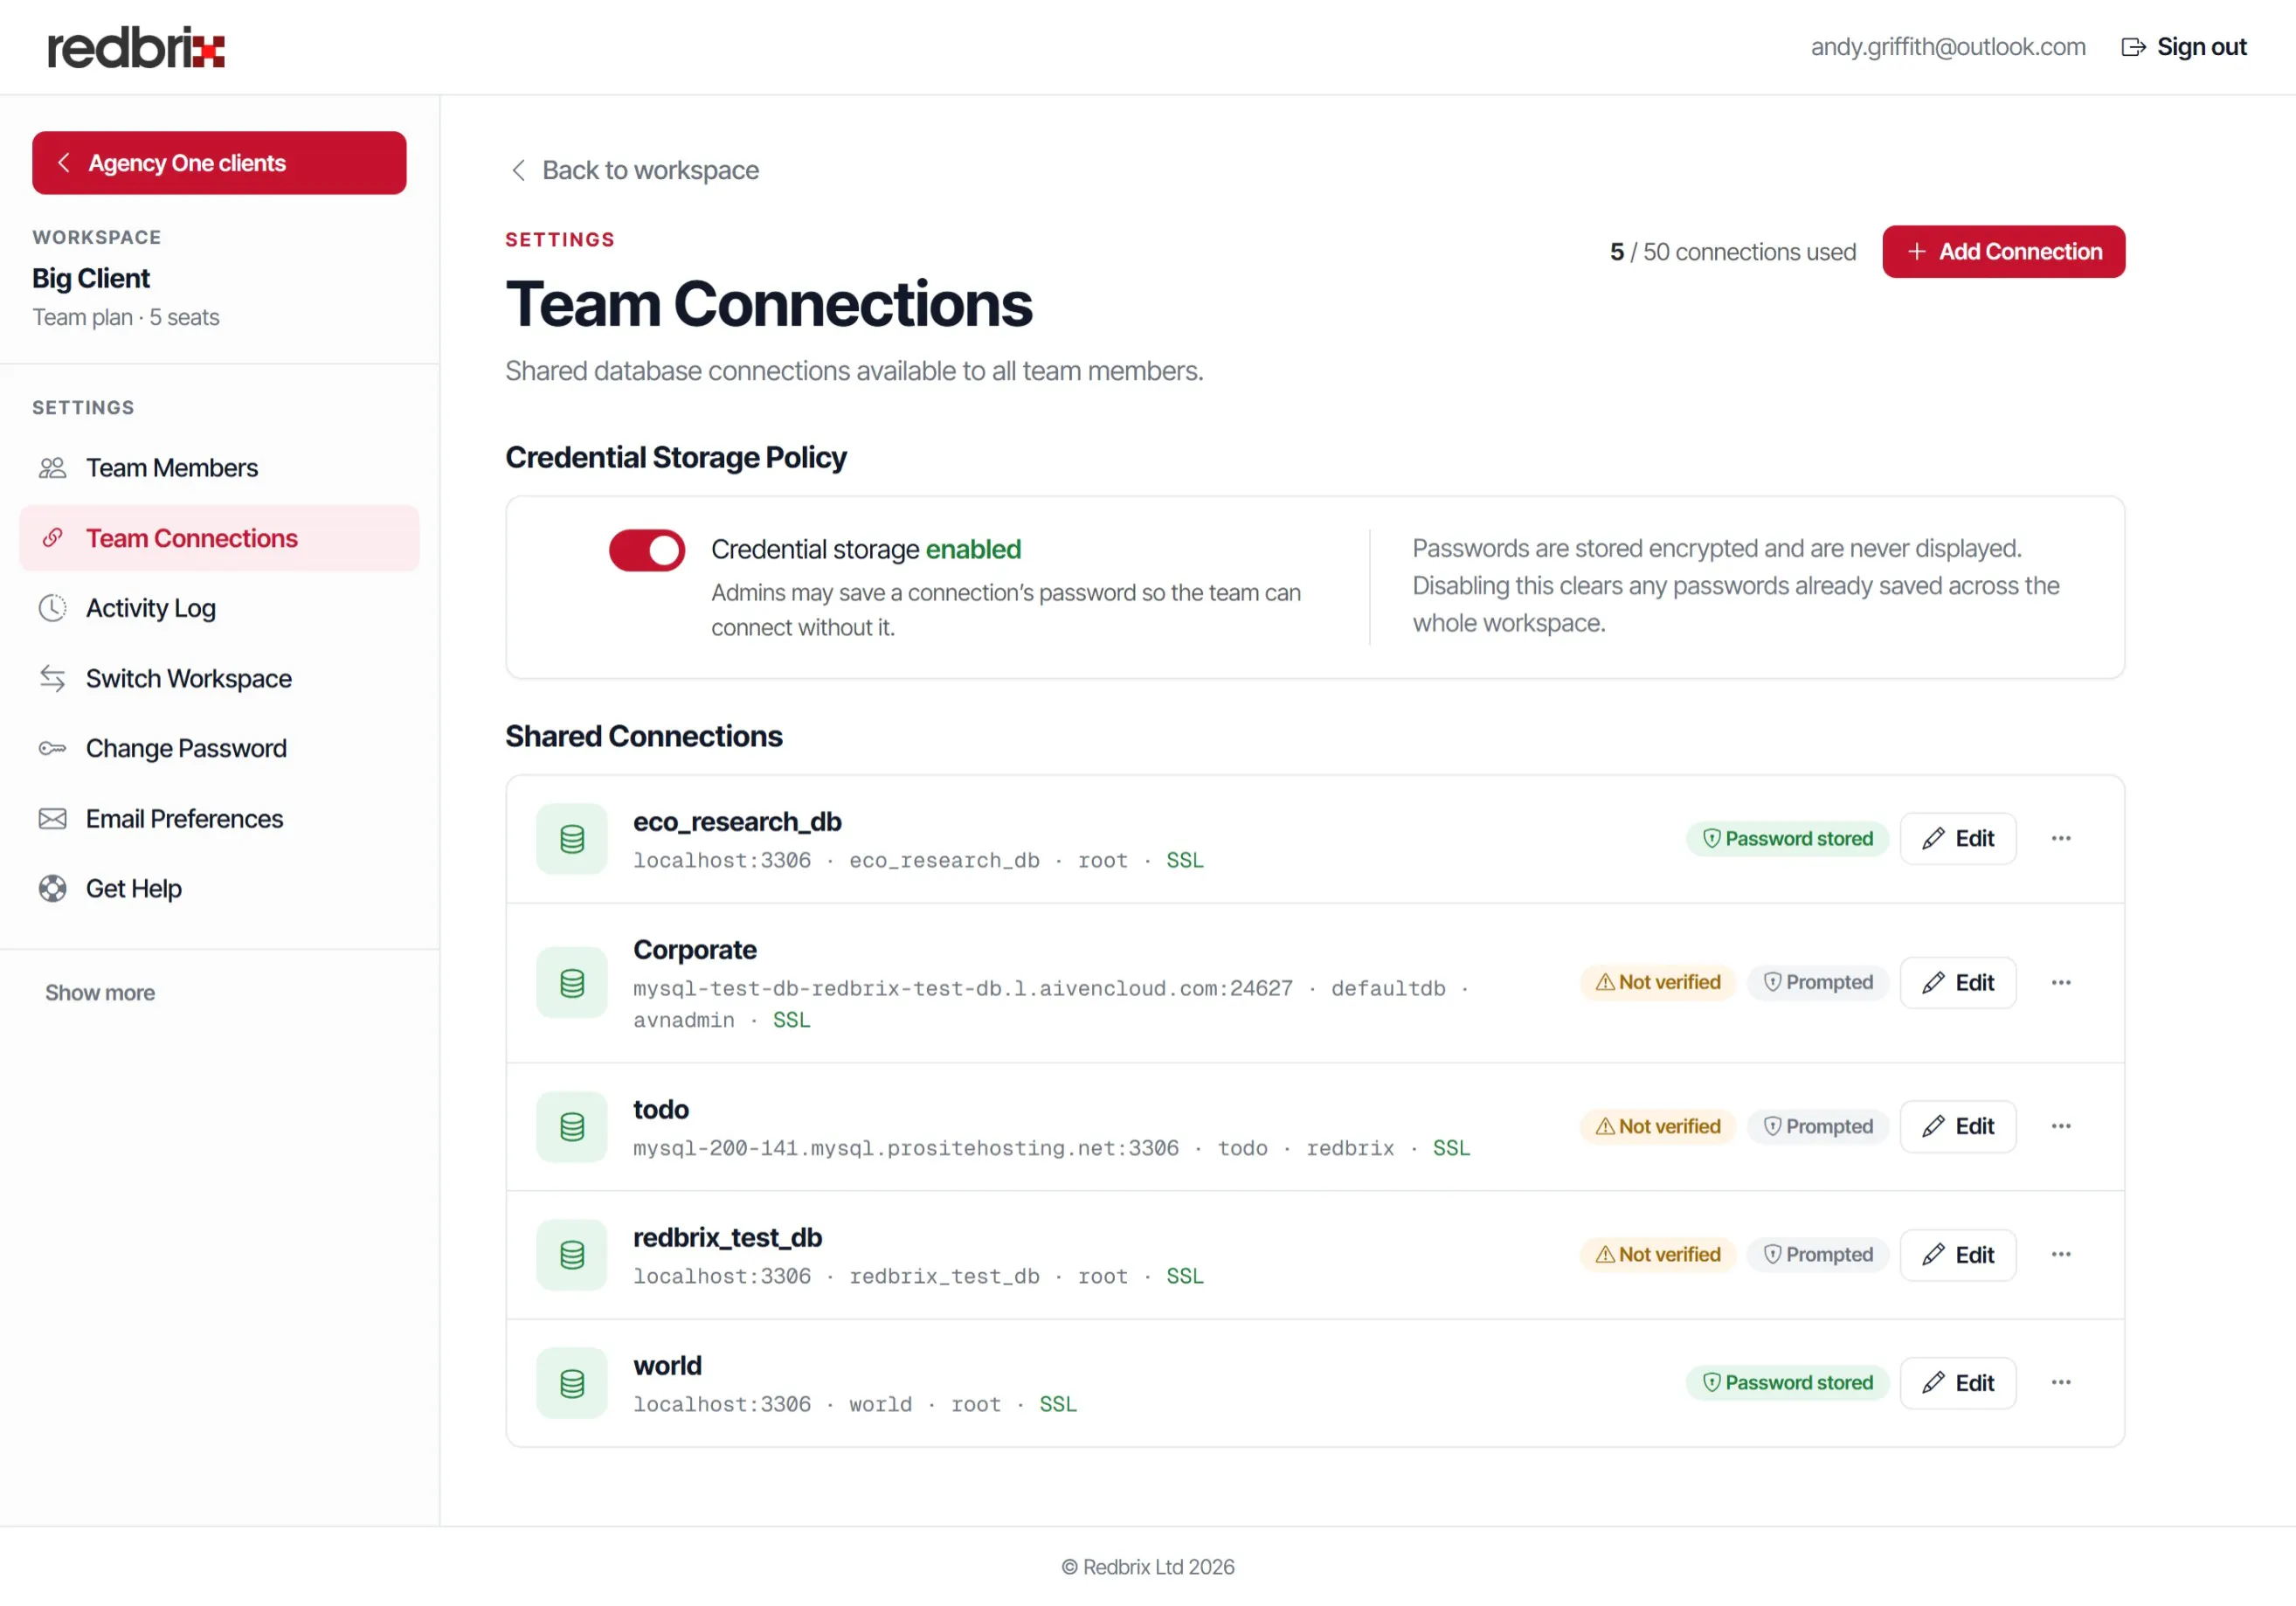Click '5 / 50 connections used' text
The height and width of the screenshot is (1606, 2296).
(x=1732, y=252)
